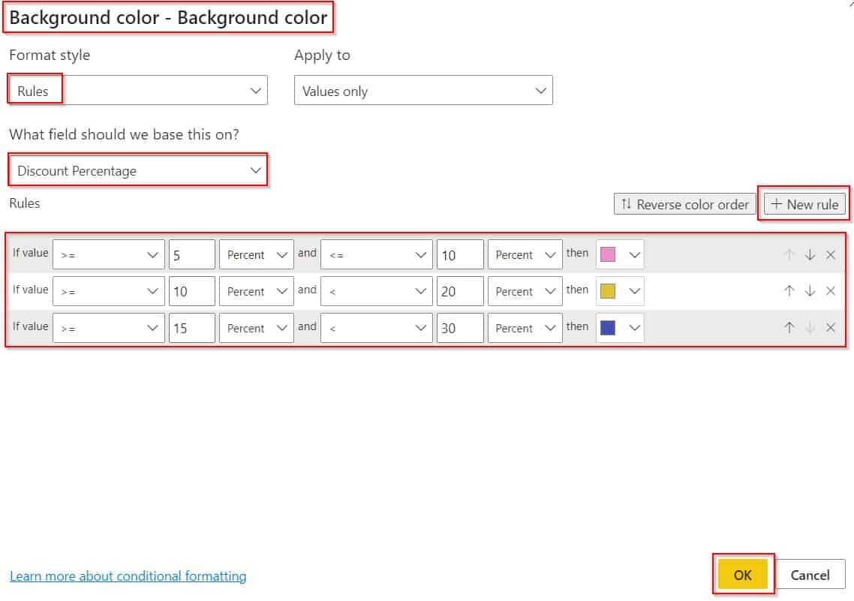The height and width of the screenshot is (601, 854).
Task: Move the third rule up
Action: point(789,327)
